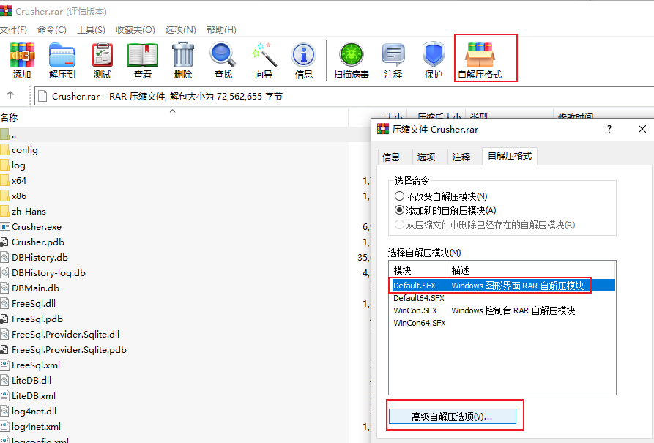Select the log4net.dll file
Viewport: 654px width, 443px height.
tap(34, 412)
